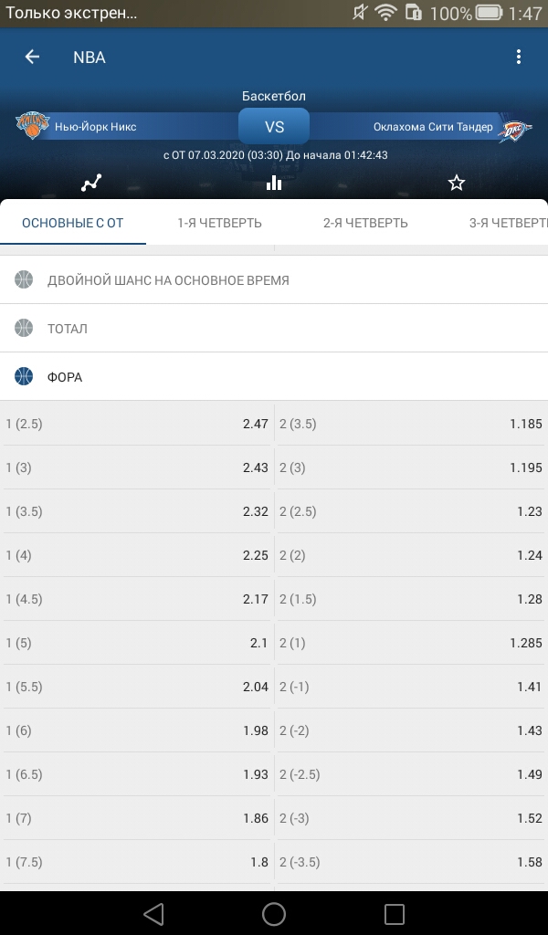Image resolution: width=548 pixels, height=935 pixels.
Task: Tap Android back navigation triangle
Action: (153, 913)
